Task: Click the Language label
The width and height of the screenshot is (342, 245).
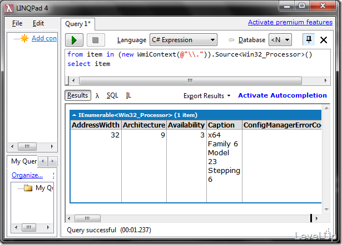Action: tap(132, 40)
